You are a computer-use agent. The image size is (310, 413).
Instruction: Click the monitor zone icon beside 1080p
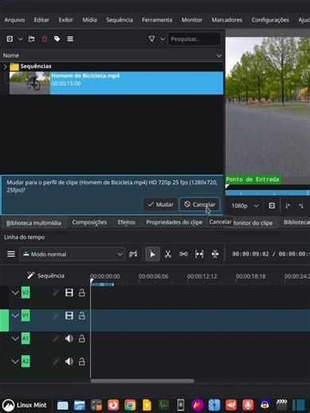272,206
